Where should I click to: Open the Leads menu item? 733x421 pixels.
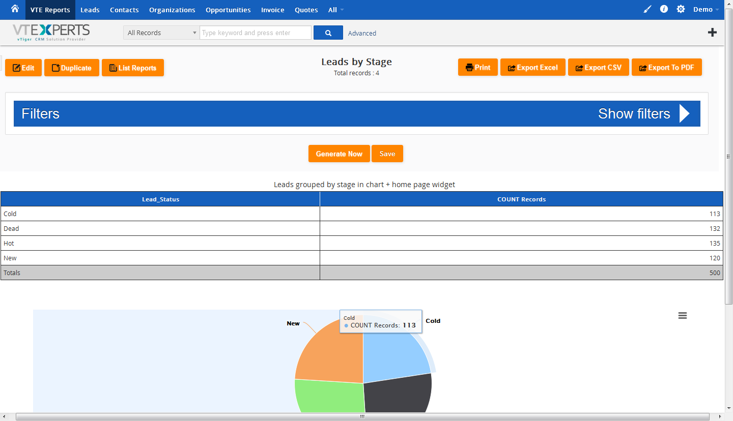(x=90, y=10)
